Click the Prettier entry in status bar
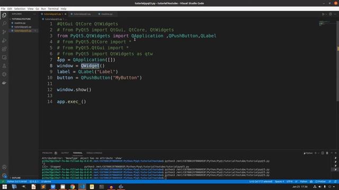 click(x=320, y=182)
